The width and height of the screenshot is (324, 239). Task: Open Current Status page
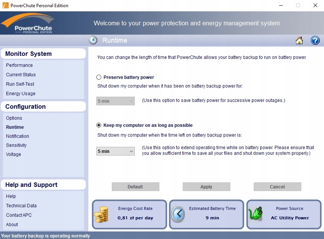coord(21,75)
